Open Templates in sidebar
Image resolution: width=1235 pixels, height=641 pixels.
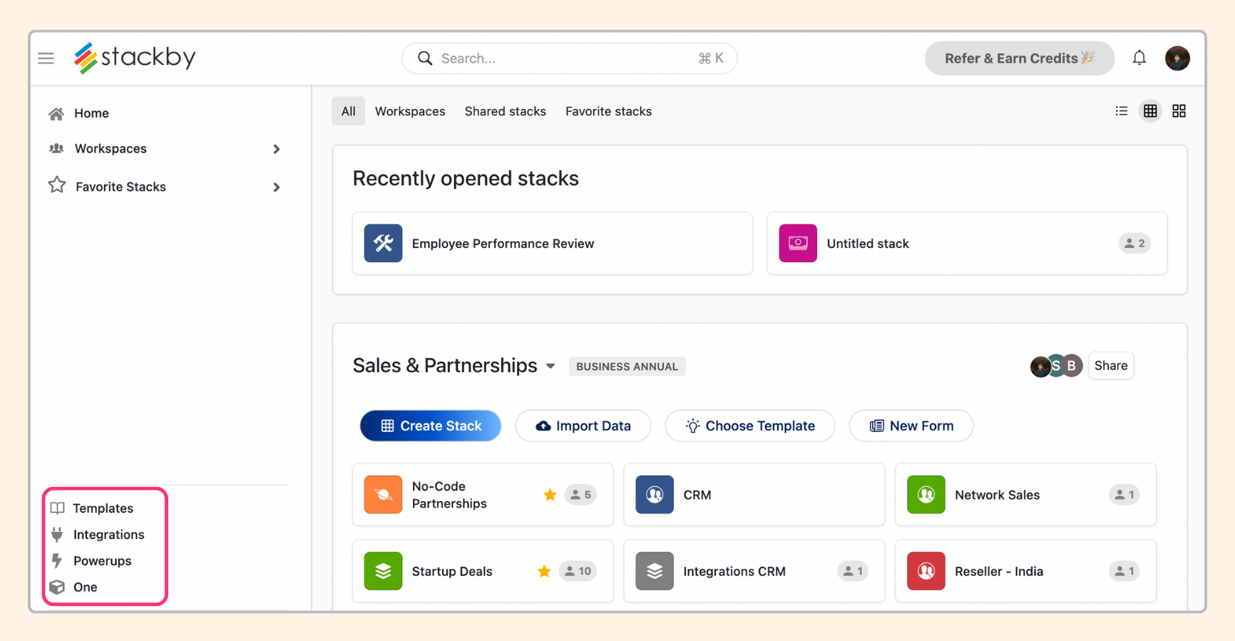tap(103, 508)
